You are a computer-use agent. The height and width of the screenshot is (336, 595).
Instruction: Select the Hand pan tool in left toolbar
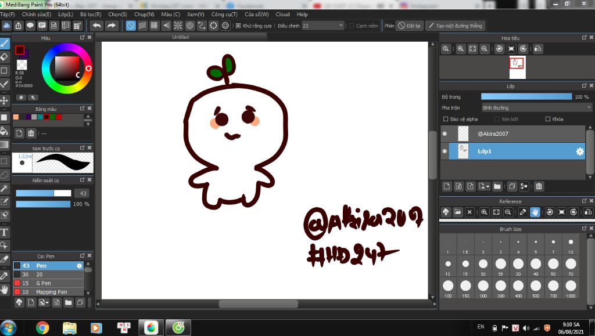click(5, 289)
